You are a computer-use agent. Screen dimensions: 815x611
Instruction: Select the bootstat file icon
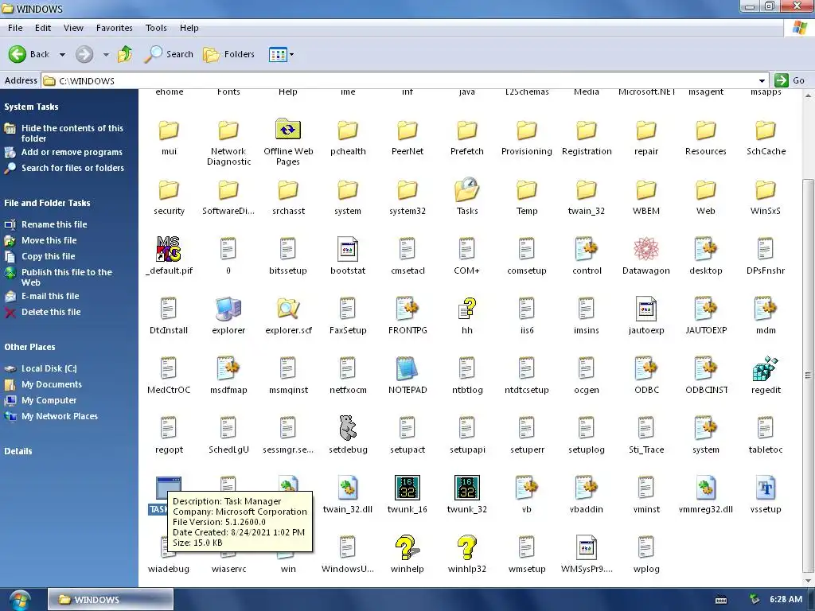[347, 249]
